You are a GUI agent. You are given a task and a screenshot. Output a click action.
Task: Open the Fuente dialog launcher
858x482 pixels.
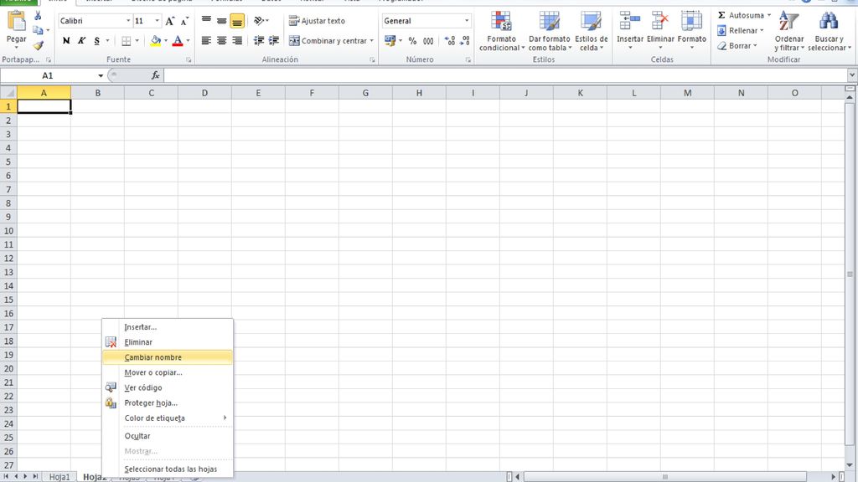coord(189,59)
